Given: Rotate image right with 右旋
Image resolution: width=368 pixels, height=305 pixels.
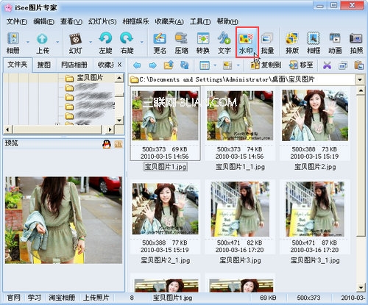Looking at the screenshot, I should pyautogui.click(x=127, y=43).
